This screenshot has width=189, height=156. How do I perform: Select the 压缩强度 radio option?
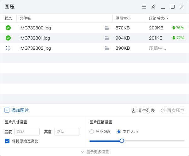pyautogui.click(x=92, y=132)
